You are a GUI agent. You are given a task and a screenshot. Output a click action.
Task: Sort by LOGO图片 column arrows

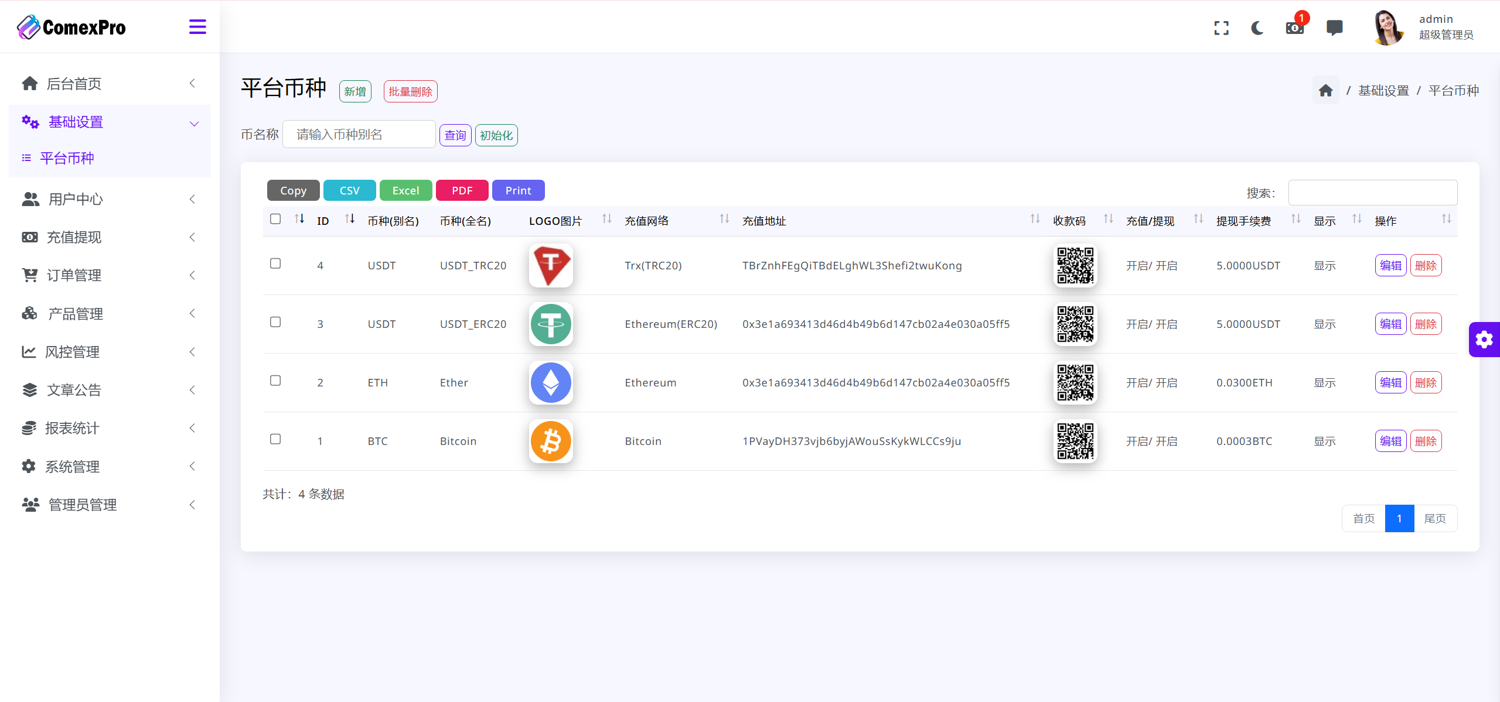[607, 219]
